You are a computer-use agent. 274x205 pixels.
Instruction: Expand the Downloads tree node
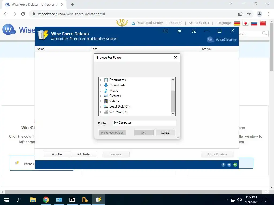pyautogui.click(x=101, y=85)
